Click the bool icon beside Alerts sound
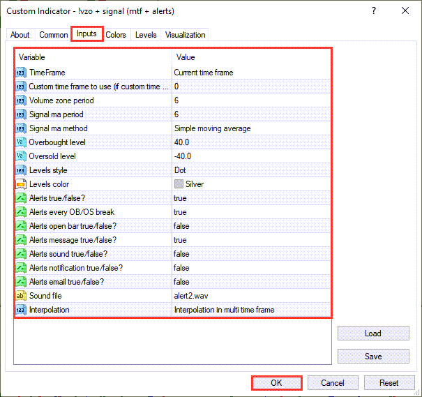The width and height of the screenshot is (422, 397). point(21,254)
